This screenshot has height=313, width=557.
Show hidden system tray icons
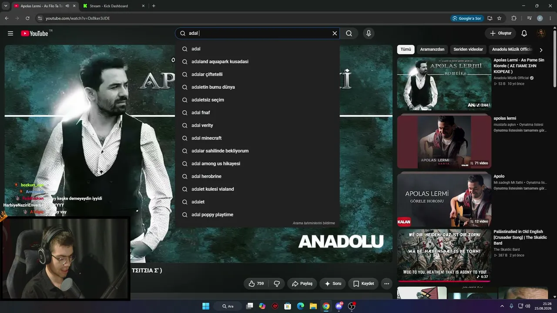tap(502, 306)
